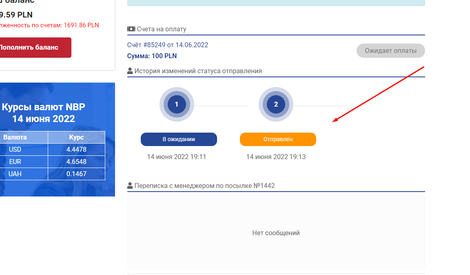
Task: Click the Ожидает оплаты status button
Action: click(x=390, y=51)
